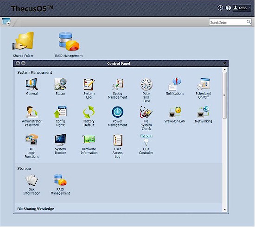The height and width of the screenshot is (227, 255).
Task: Open UI Login Functions
Action: tap(32, 146)
